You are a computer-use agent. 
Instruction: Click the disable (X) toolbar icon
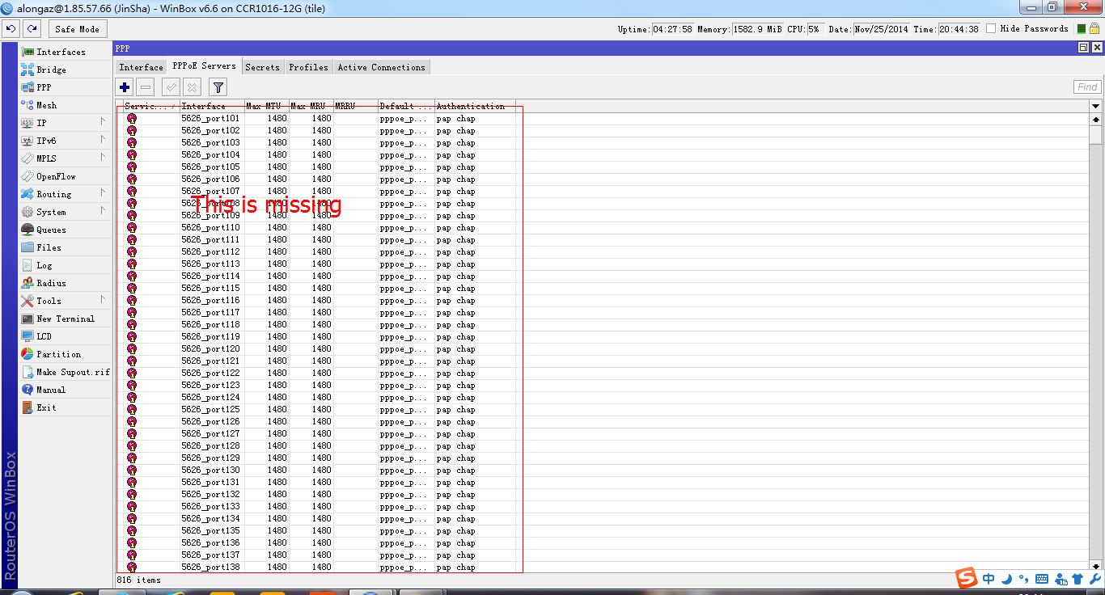(192, 87)
